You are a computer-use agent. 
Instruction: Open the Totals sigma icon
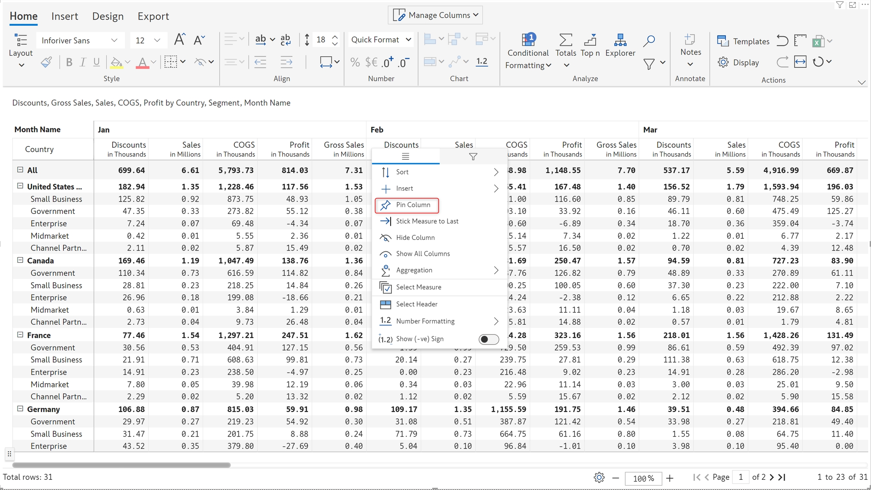[565, 40]
